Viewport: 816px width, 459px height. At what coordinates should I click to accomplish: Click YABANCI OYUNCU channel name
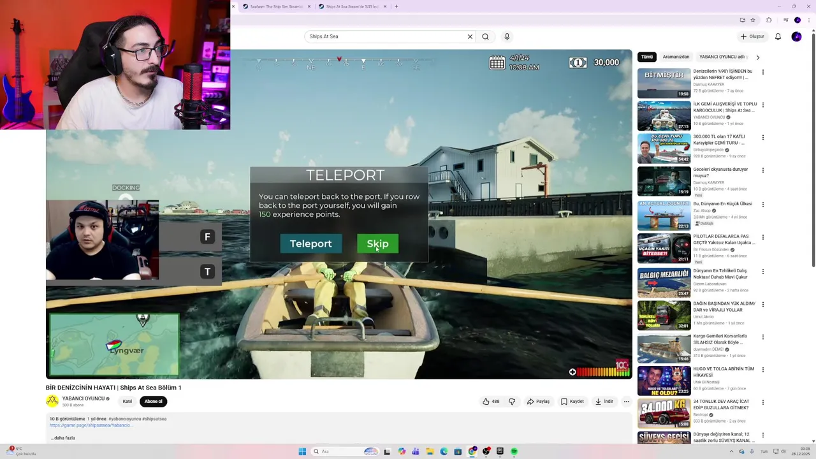click(x=83, y=398)
